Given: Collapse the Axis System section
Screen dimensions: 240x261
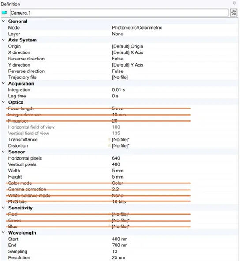Looking at the screenshot, I should click(4, 40).
